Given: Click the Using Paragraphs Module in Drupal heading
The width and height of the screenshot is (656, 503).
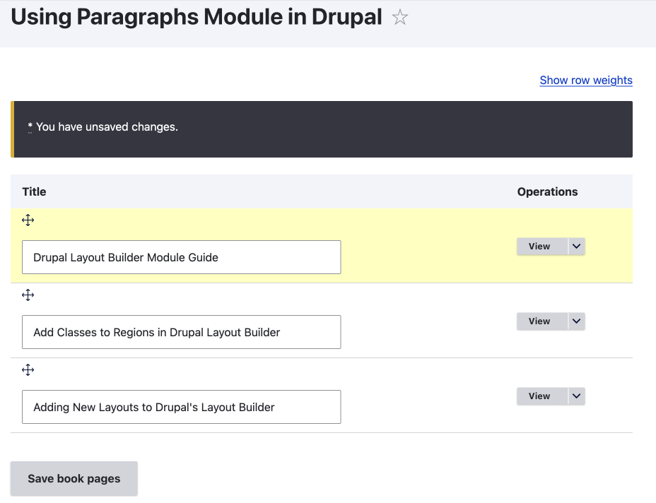Looking at the screenshot, I should click(x=197, y=17).
